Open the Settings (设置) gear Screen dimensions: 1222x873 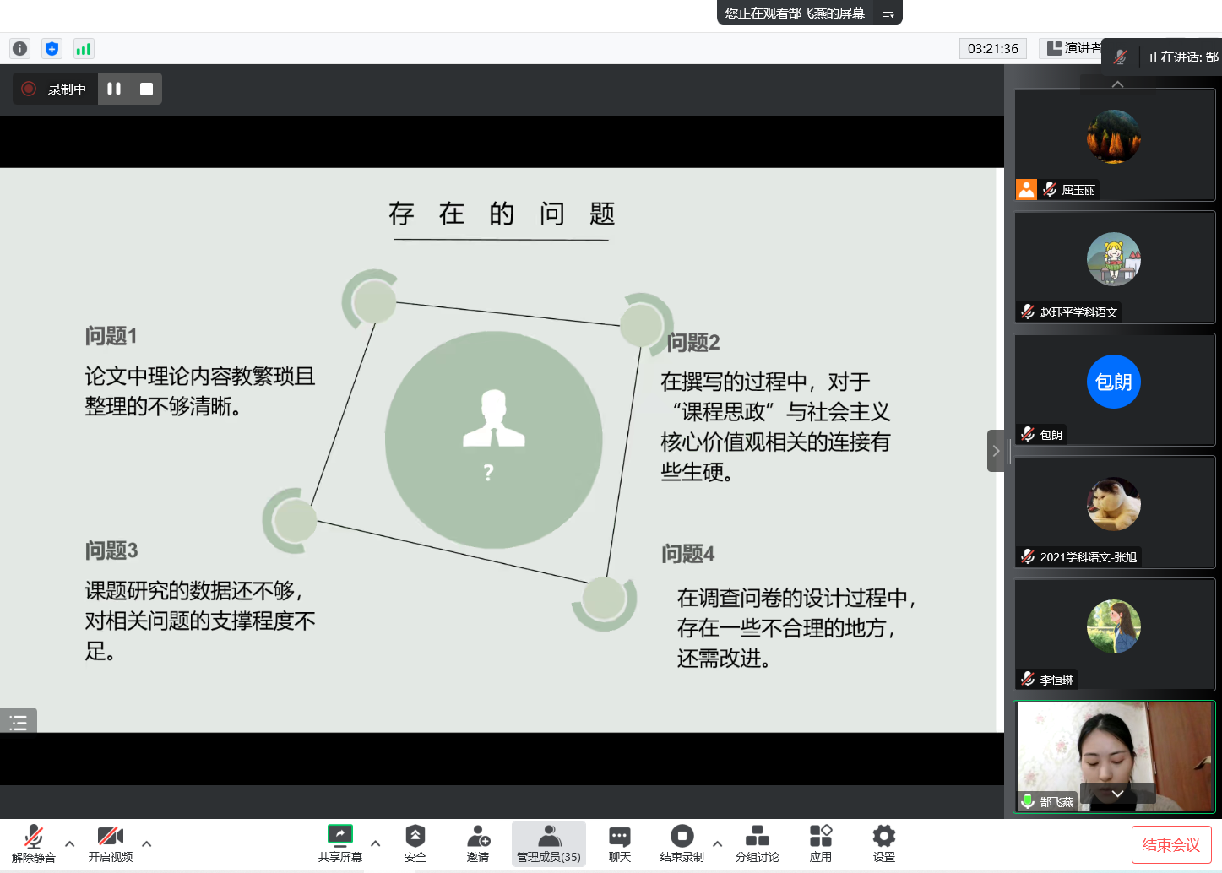(883, 843)
